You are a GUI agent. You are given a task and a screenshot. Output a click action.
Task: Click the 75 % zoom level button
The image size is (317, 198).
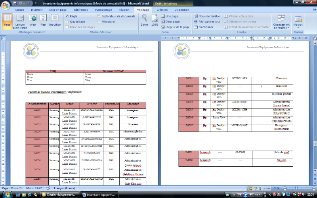click(276, 188)
